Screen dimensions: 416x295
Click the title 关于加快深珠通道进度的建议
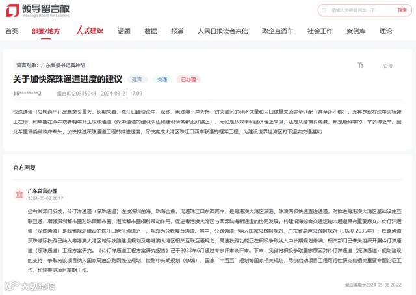(68, 79)
